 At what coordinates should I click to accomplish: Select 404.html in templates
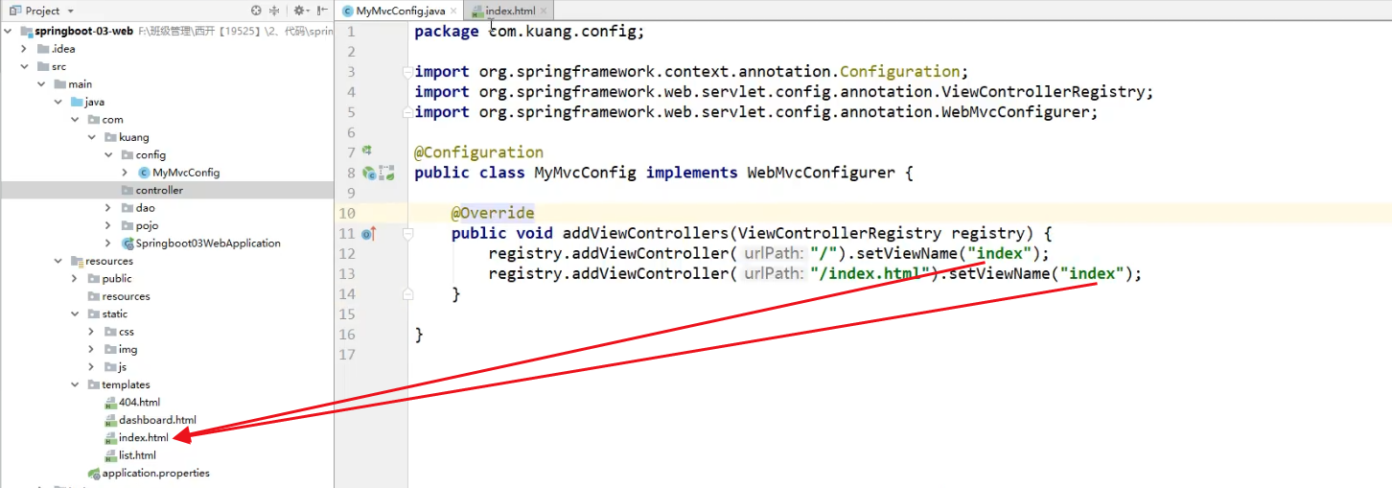tap(139, 403)
